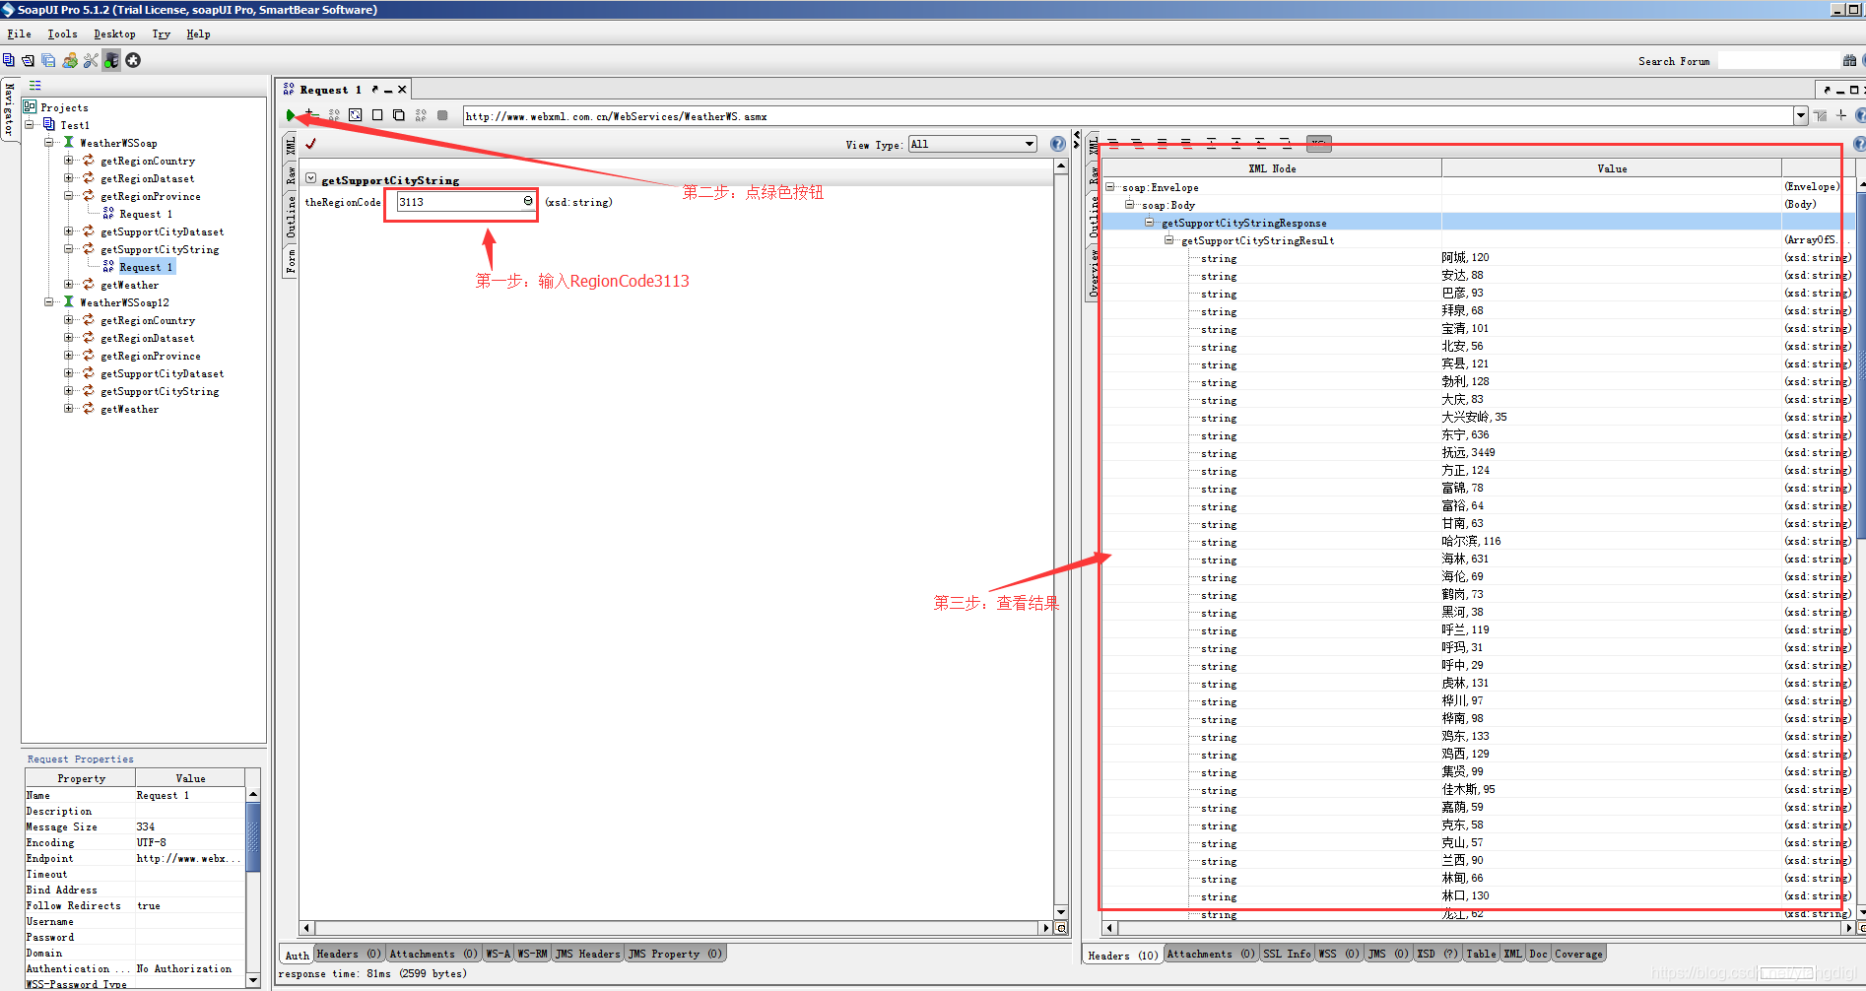The image size is (1866, 991).
Task: Click the request form horizontal scrollbar
Action: 676,928
